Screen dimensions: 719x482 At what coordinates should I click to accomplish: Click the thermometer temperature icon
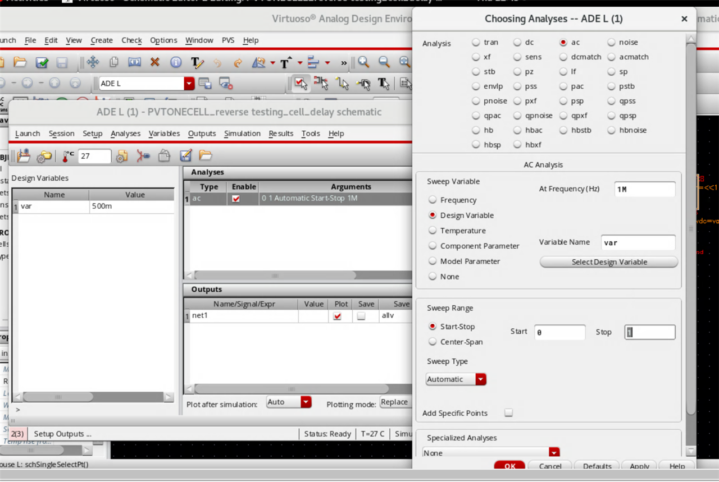pyautogui.click(x=68, y=156)
